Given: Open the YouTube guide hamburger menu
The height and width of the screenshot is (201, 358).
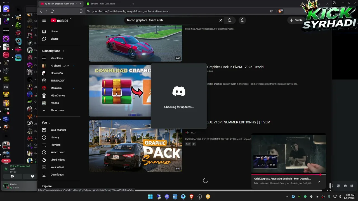Looking at the screenshot, I should point(44,20).
